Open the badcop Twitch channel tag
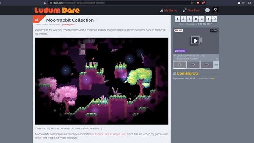This screenshot has height=143, width=254. pos(180,51)
